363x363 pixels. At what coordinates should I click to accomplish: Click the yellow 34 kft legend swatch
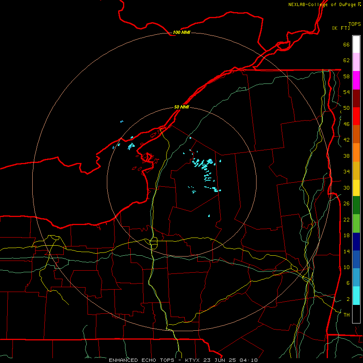point(356,188)
